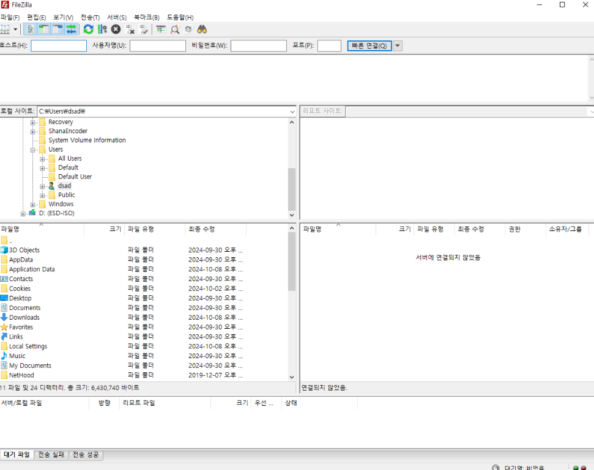This screenshot has width=594, height=470.
Task: Open the quick connect history dropdown
Action: (x=398, y=46)
